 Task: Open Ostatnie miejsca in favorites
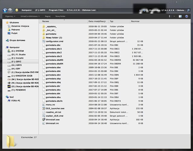click(x=20, y=26)
